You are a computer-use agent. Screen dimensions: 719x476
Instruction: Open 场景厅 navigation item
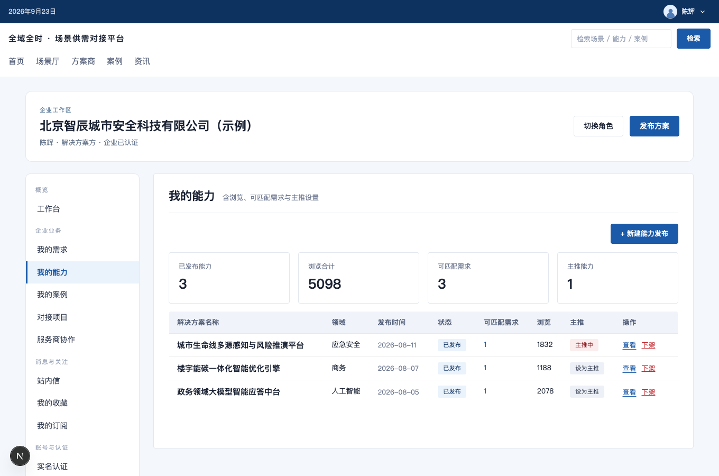(x=48, y=61)
